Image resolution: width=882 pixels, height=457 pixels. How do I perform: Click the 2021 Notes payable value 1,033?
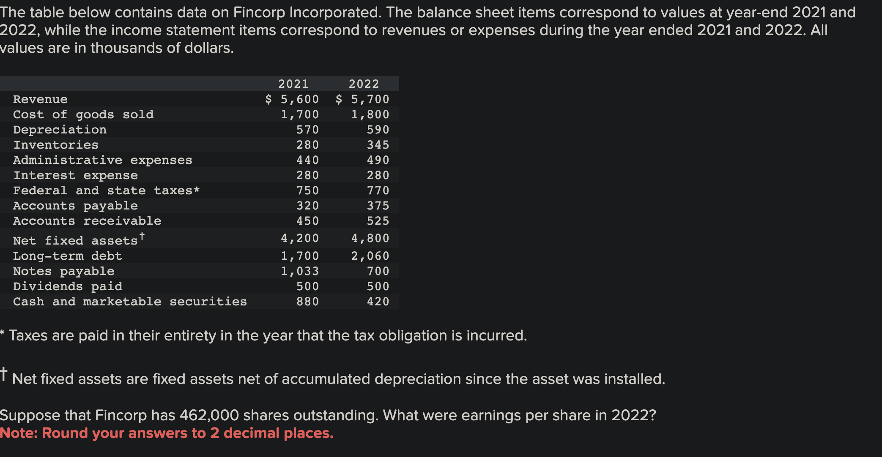click(x=300, y=271)
